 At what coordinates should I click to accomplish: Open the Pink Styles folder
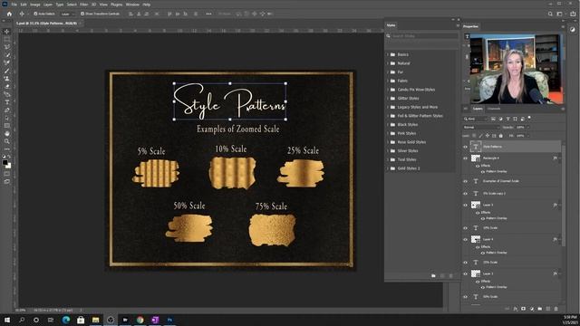tap(407, 133)
